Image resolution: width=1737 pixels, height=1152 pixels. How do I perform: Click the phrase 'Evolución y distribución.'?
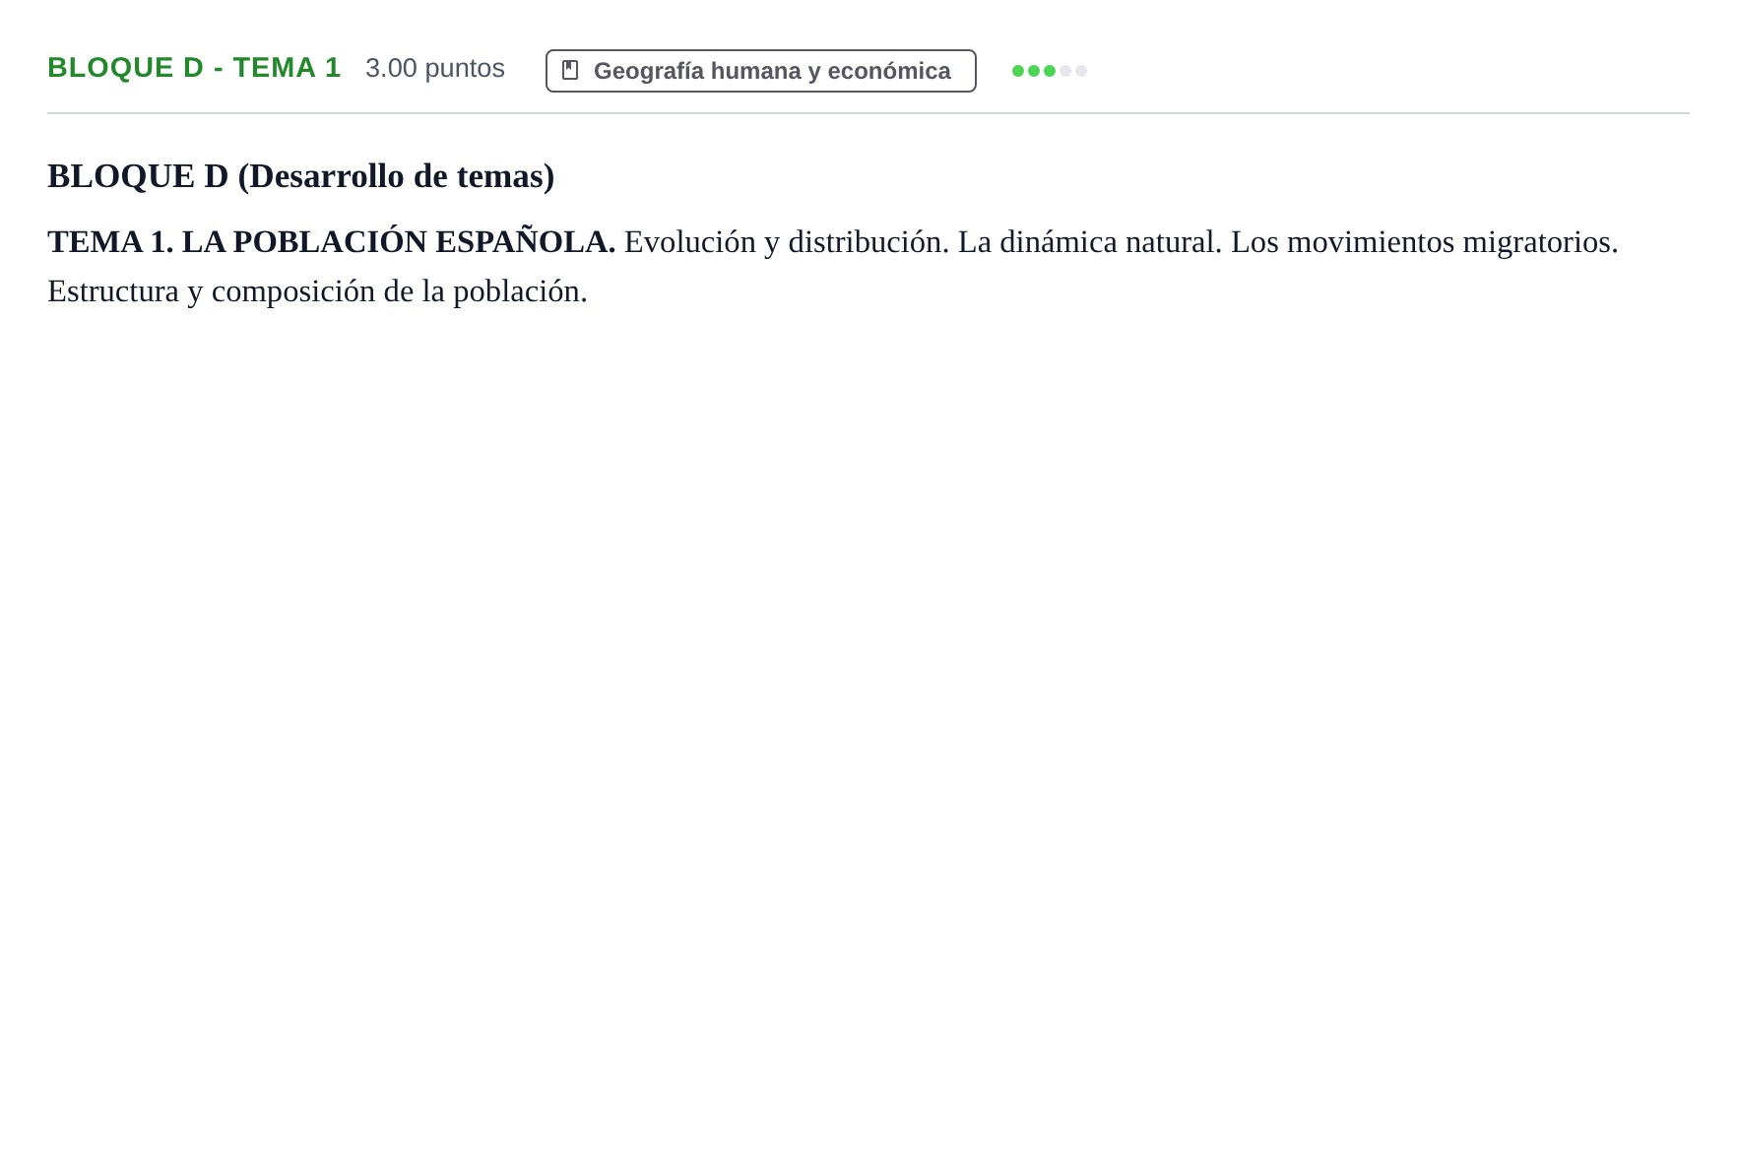pos(787,241)
